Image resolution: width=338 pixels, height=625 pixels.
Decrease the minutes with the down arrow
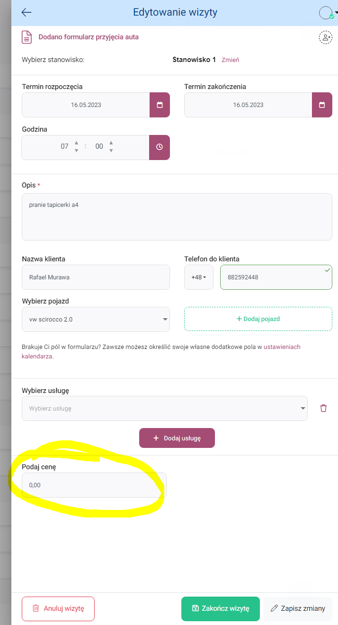point(111,151)
